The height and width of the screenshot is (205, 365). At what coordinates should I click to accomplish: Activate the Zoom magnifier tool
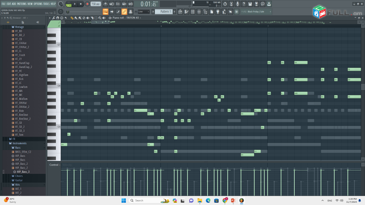click(x=100, y=18)
